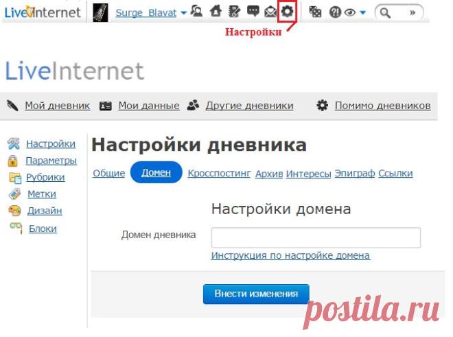Expand the dropdown arrow beside Surge_Blavat
The height and width of the screenshot is (337, 453).
[x=183, y=13]
